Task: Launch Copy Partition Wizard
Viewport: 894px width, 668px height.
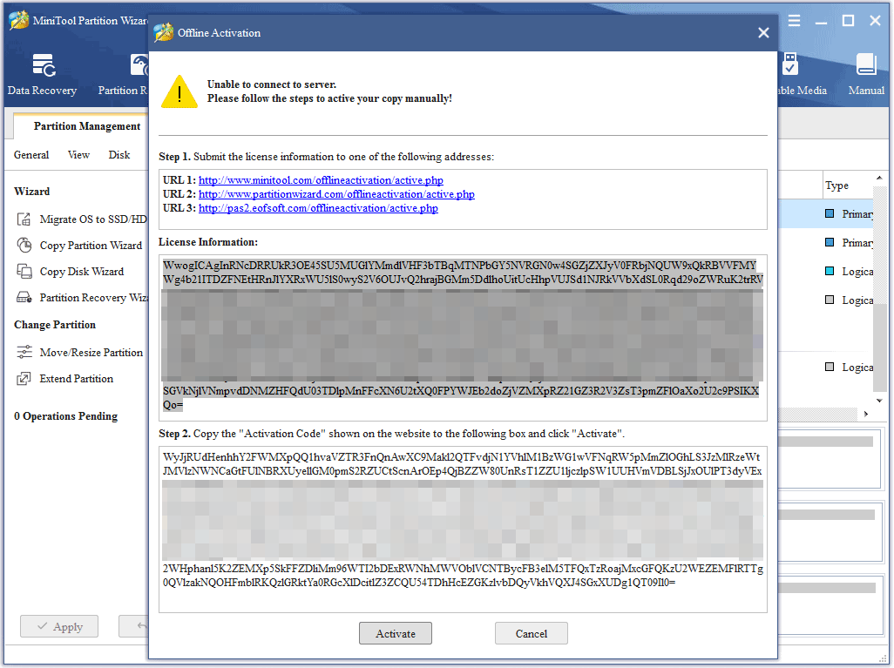Action: tap(79, 245)
